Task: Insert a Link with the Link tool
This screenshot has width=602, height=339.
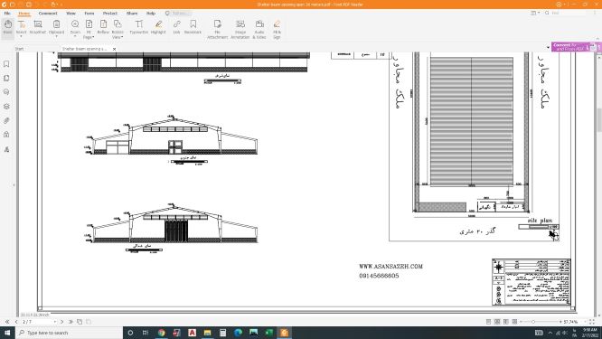Action: point(176,27)
